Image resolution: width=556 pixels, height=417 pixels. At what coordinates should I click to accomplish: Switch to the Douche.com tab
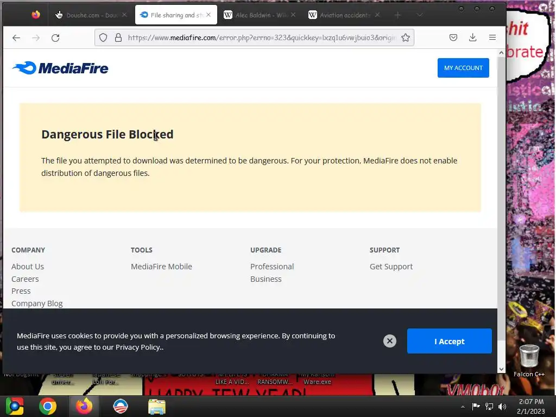(90, 15)
